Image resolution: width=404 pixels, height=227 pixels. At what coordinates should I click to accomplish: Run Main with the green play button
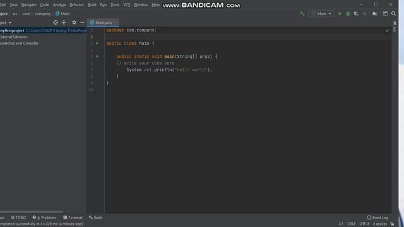pos(340,14)
